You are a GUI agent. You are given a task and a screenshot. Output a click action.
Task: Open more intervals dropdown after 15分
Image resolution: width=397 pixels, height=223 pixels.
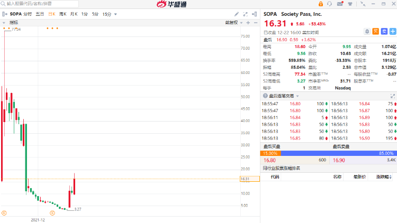115,14
